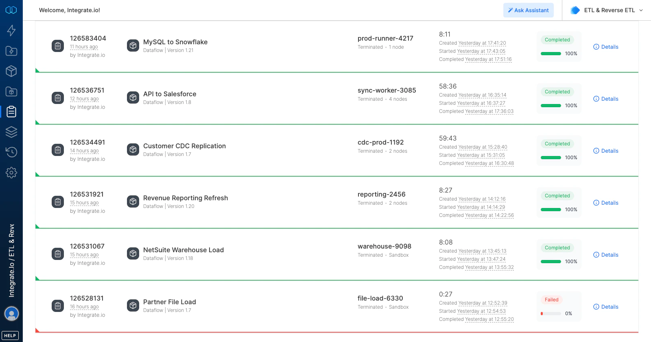Open Details for job 126531067
The height and width of the screenshot is (342, 651).
(606, 255)
